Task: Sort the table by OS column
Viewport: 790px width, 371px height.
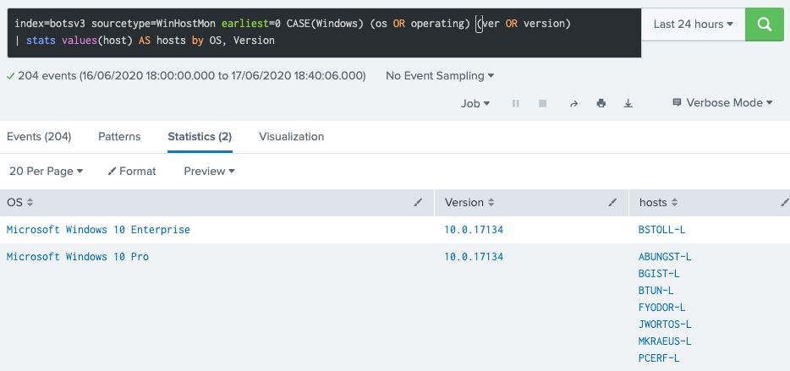Action: pyautogui.click(x=20, y=203)
